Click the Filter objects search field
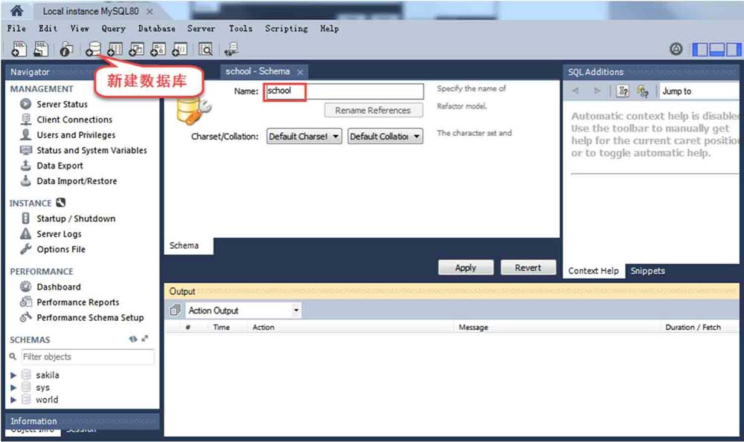The image size is (744, 442). 87,357
